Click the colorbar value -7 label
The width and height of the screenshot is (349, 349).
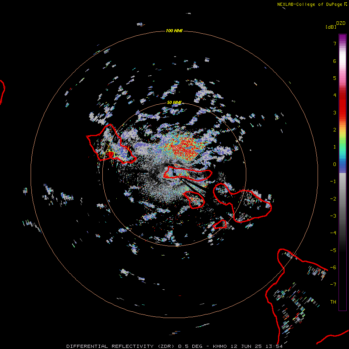point(333,285)
